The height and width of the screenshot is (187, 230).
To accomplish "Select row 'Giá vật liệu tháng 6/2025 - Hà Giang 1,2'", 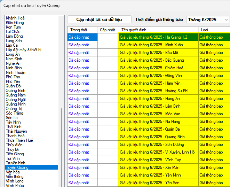I will tap(158, 37).
